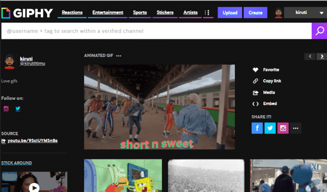Click the Copy link chain icon

click(x=255, y=81)
